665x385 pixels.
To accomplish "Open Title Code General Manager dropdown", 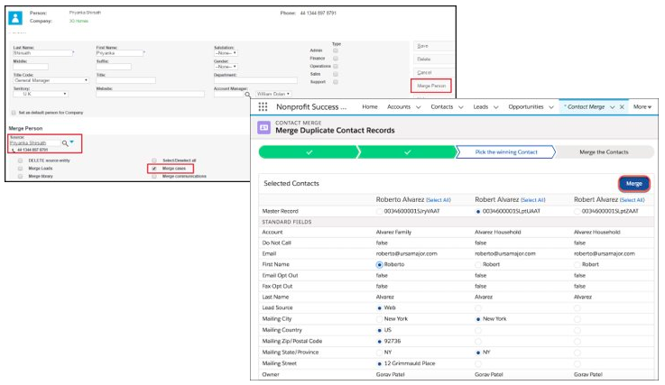I will click(x=51, y=80).
